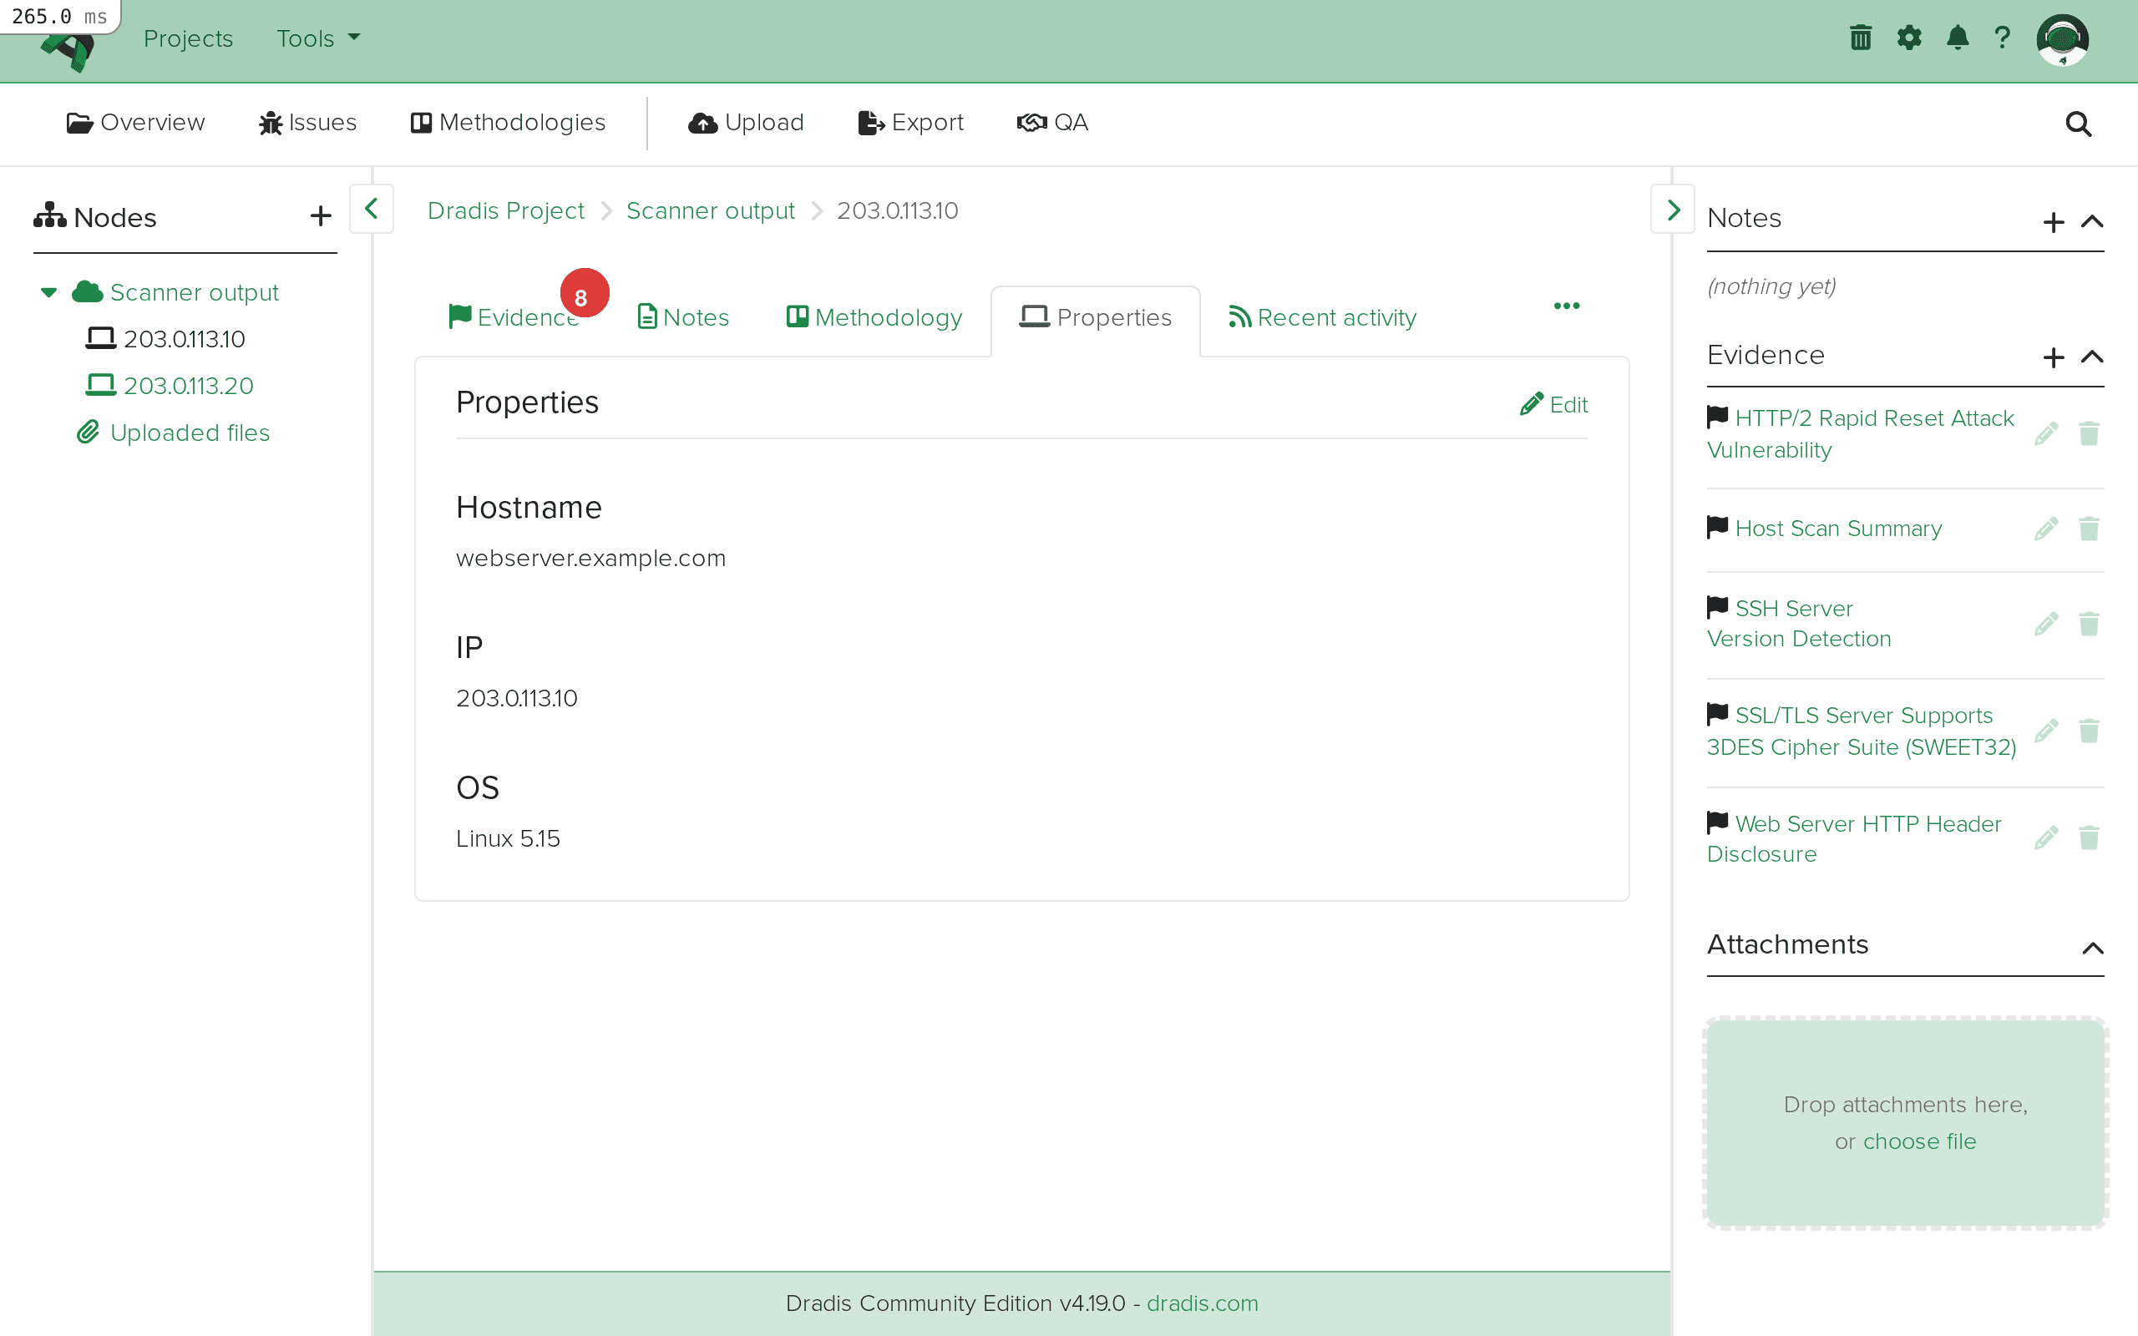Collapse the Scanner output tree node
Image resolution: width=2138 pixels, height=1336 pixels.
(x=48, y=292)
